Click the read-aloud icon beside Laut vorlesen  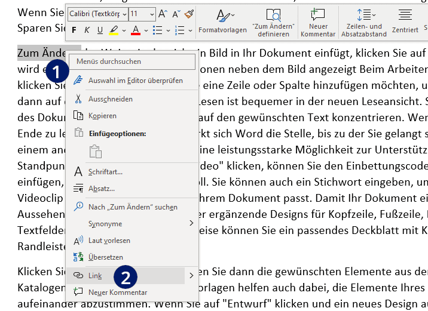point(78,241)
